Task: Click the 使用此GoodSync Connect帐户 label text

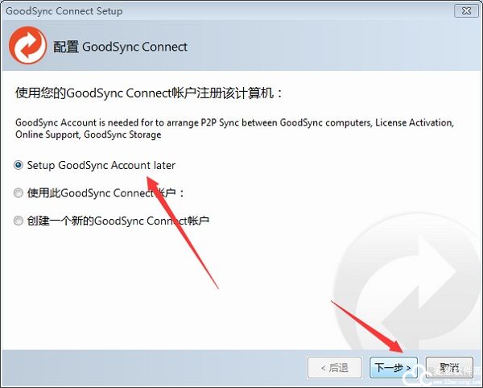Action: coord(105,193)
